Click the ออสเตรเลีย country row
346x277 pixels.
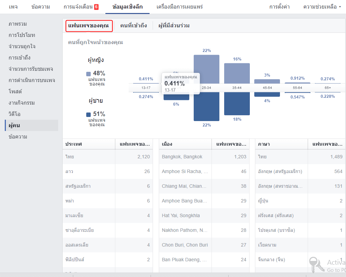tap(108, 245)
